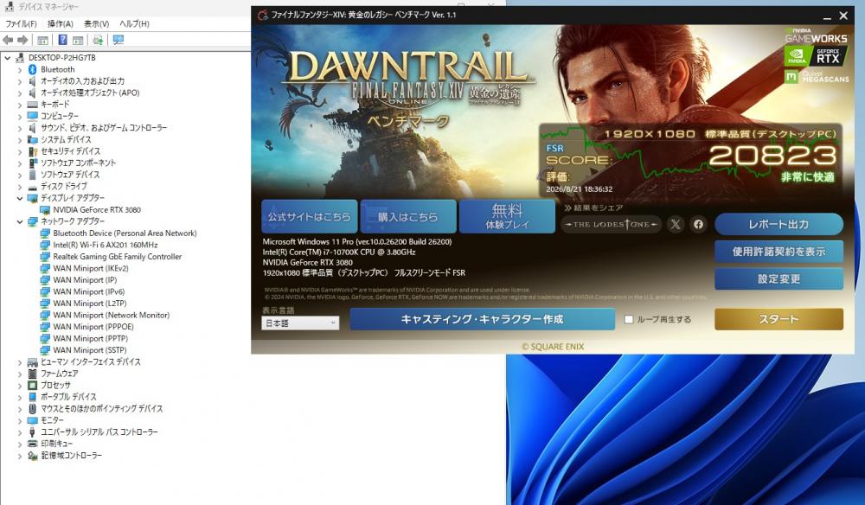The image size is (865, 505).
Task: Expand the Bluetooth node
Action: [19, 69]
